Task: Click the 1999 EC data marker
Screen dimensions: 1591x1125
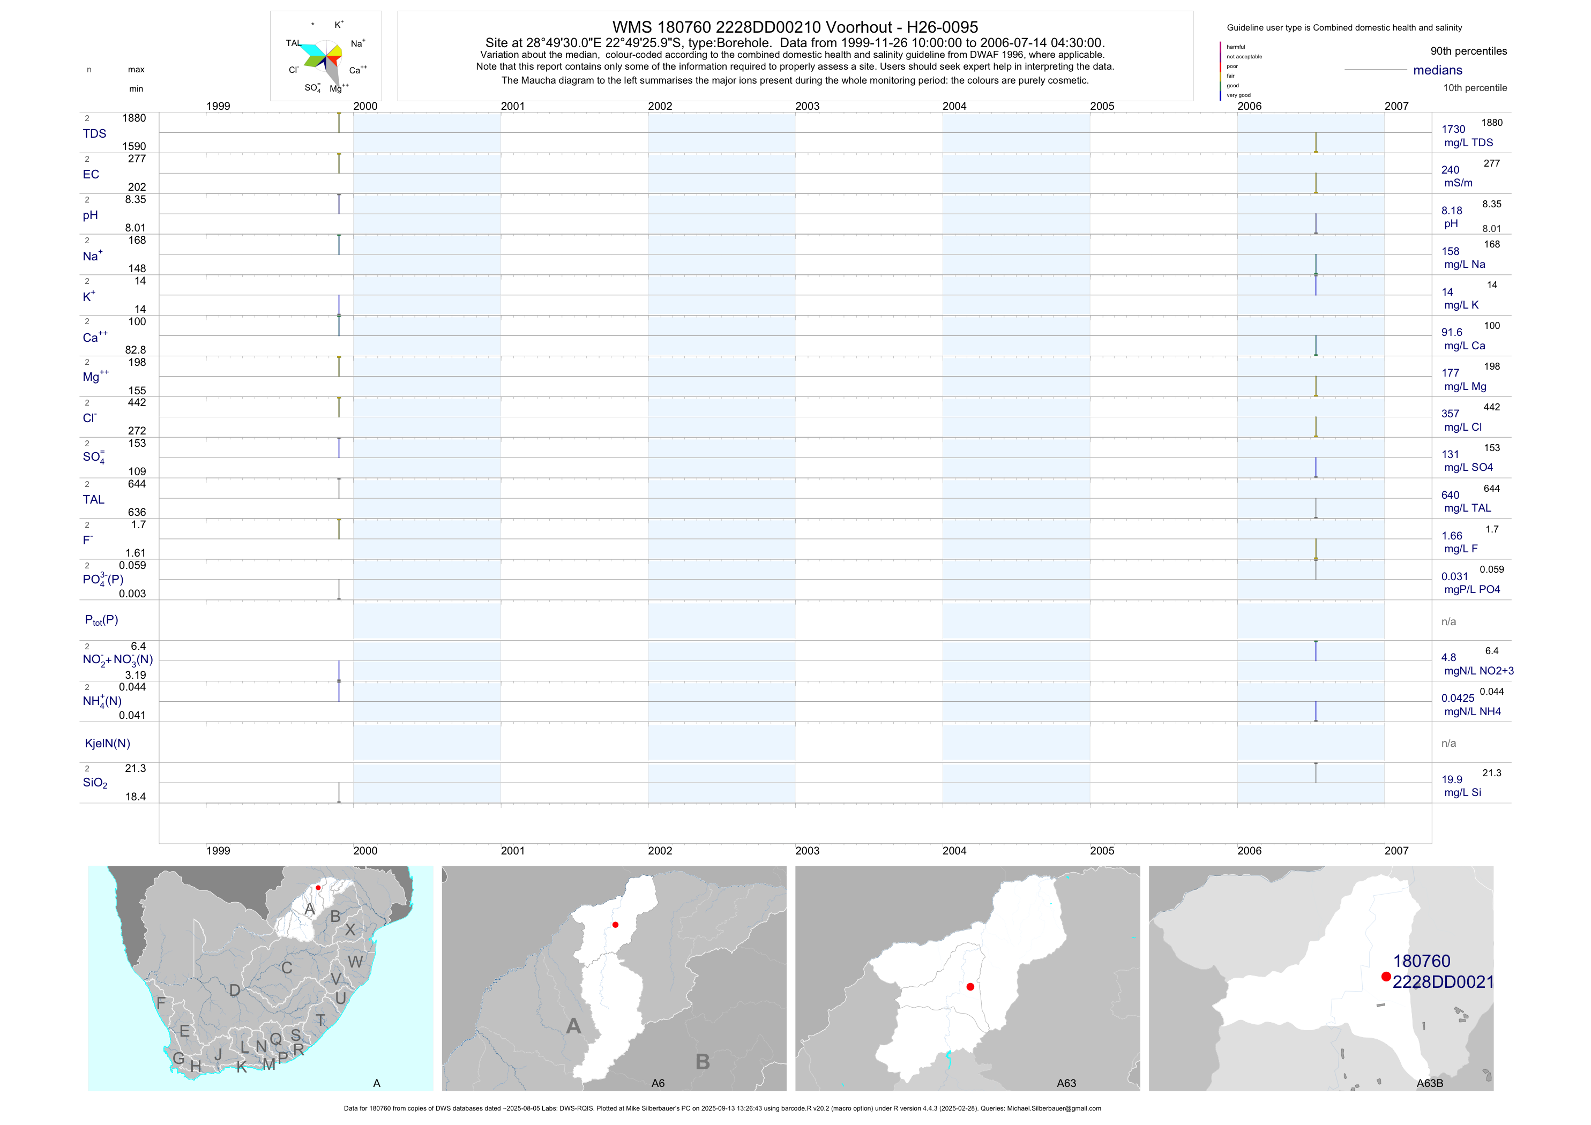Action: (339, 163)
